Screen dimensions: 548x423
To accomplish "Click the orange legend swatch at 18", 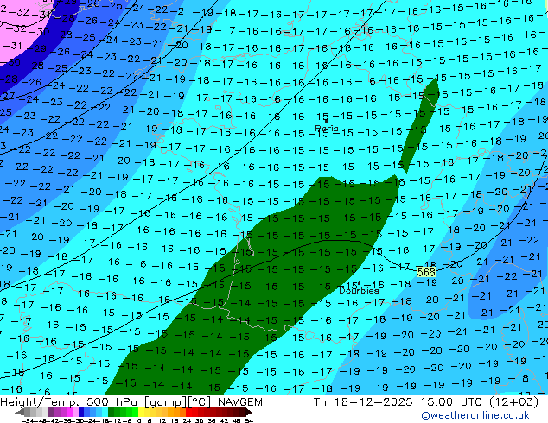I will click(x=177, y=412).
